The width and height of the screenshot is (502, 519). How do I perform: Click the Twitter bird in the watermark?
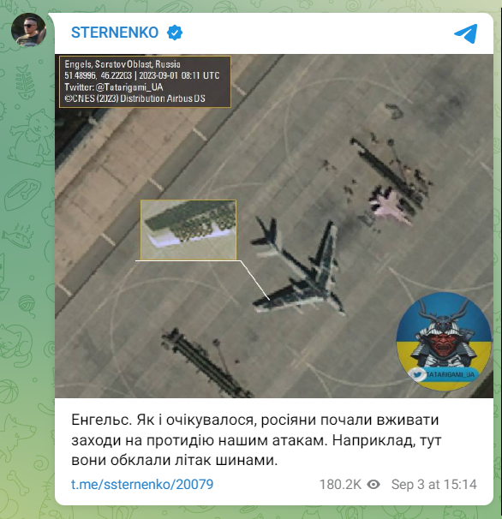coord(417,375)
